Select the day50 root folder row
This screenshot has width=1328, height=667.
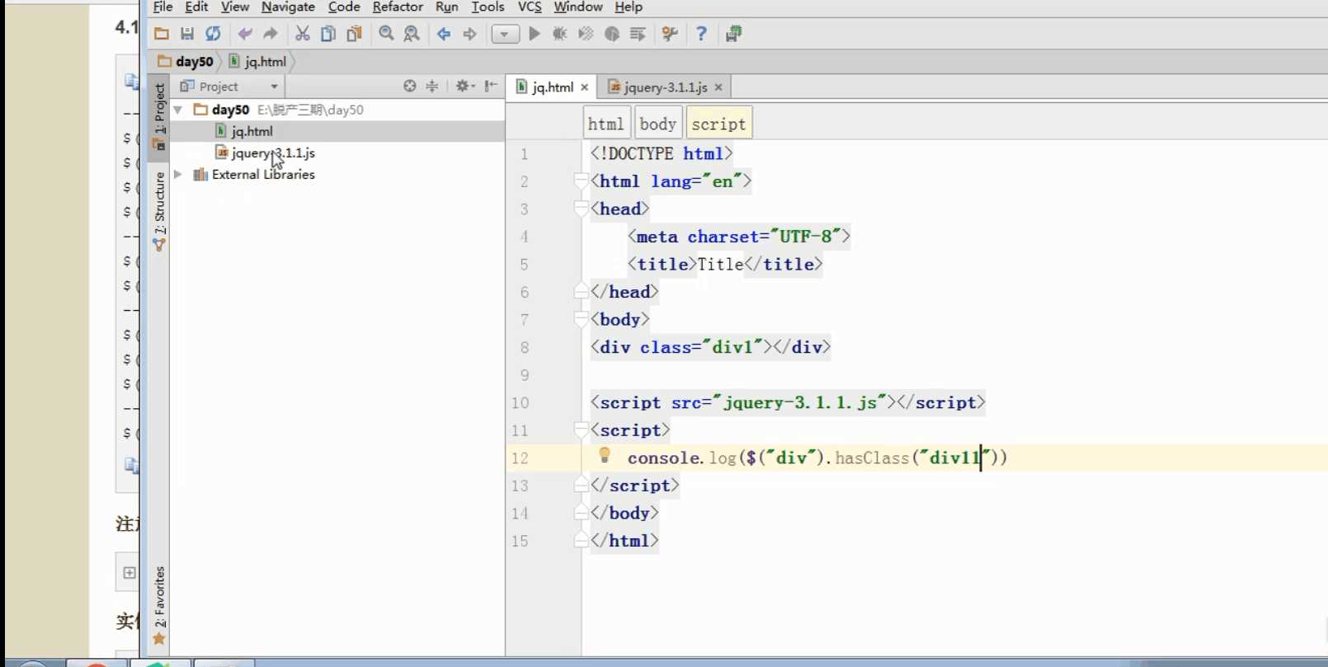(337, 110)
